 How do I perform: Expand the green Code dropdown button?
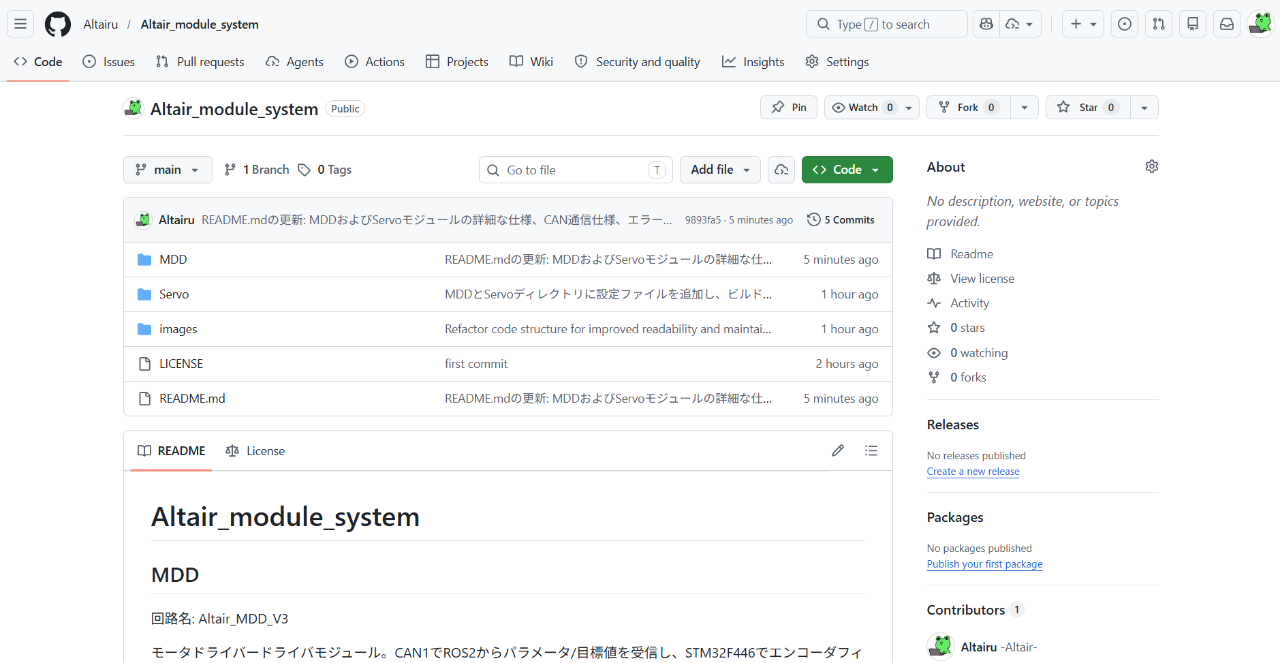coord(847,170)
